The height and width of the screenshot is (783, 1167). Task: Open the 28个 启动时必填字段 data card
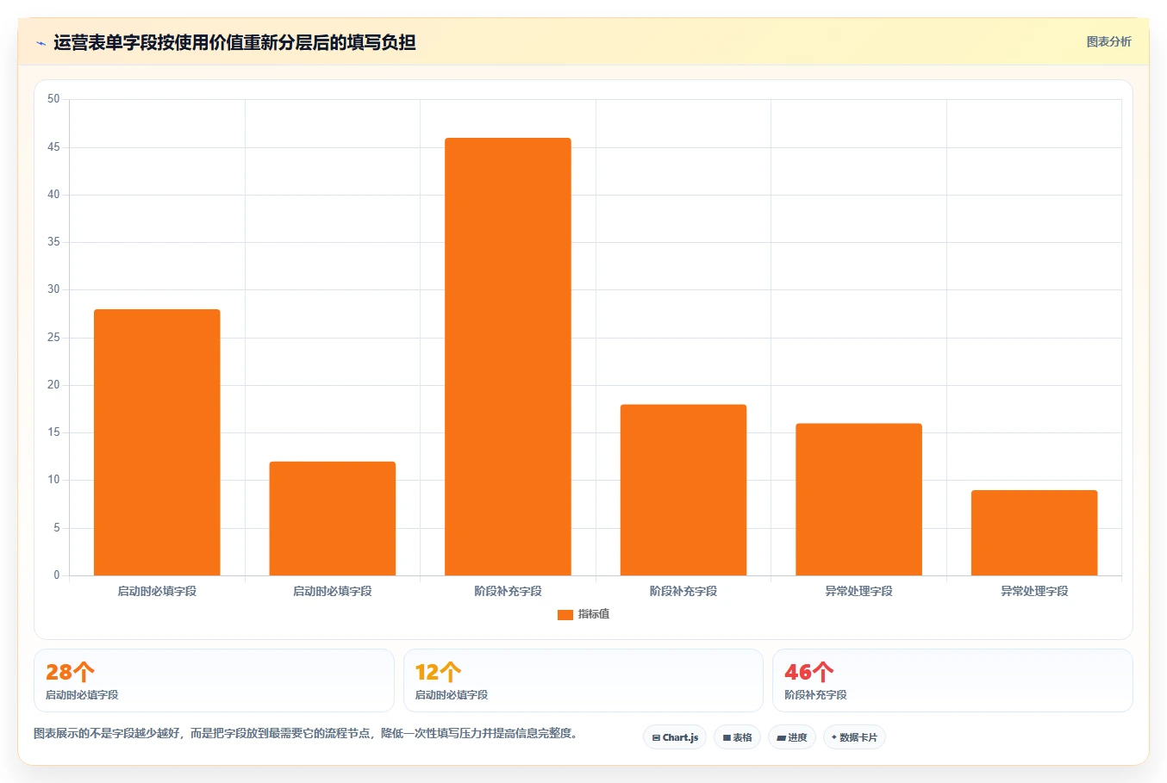pos(214,680)
